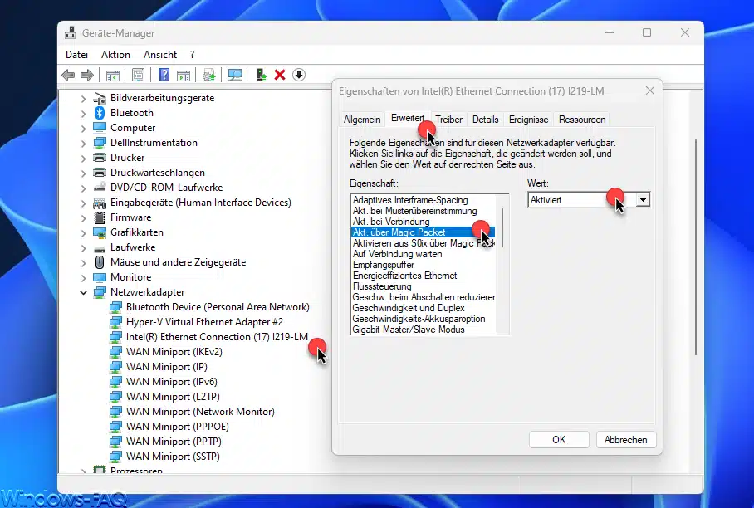The image size is (754, 508).
Task: Click the Geräte-Manager title bar app icon
Action: tap(71, 32)
